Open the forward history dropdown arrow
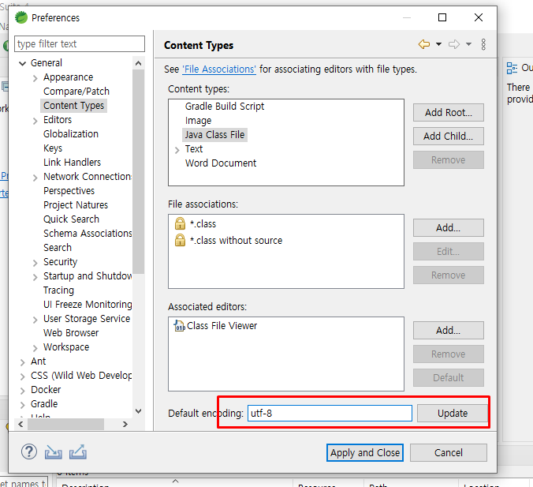Screen dimensions: 533x487 click(x=469, y=44)
